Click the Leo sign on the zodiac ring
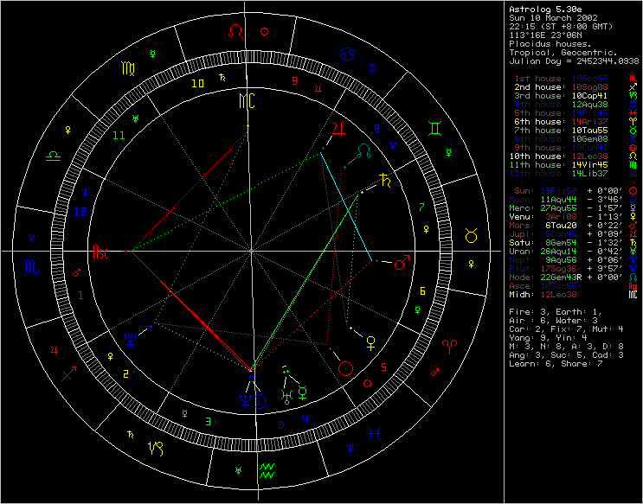Screen dimensions: 643x504 pos(235,31)
